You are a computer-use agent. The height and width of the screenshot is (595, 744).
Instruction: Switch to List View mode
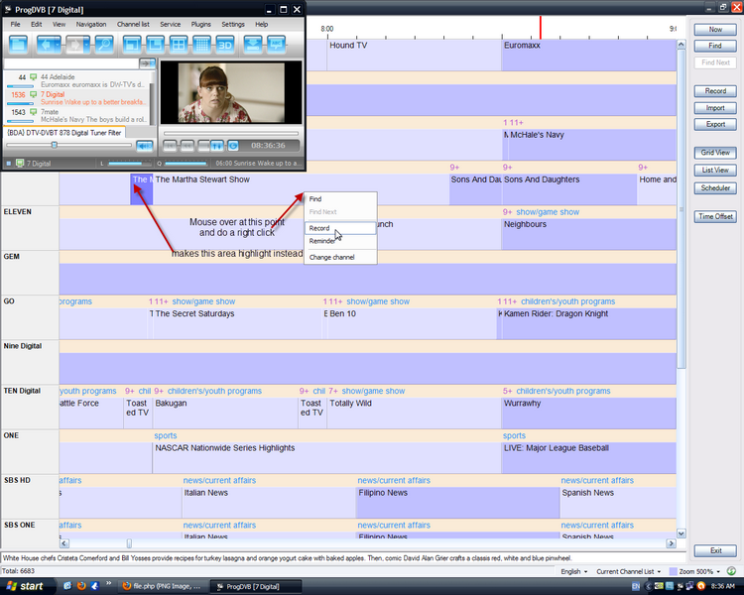tap(715, 170)
